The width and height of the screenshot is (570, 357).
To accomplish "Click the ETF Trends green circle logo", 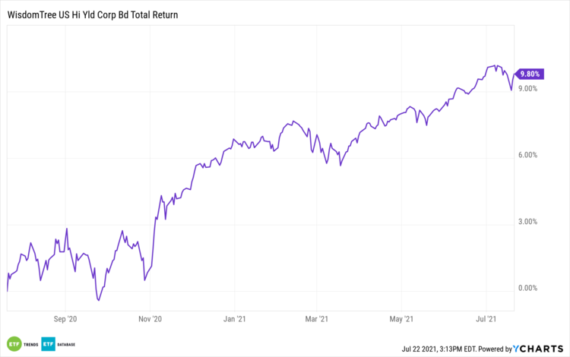I will [x=13, y=343].
